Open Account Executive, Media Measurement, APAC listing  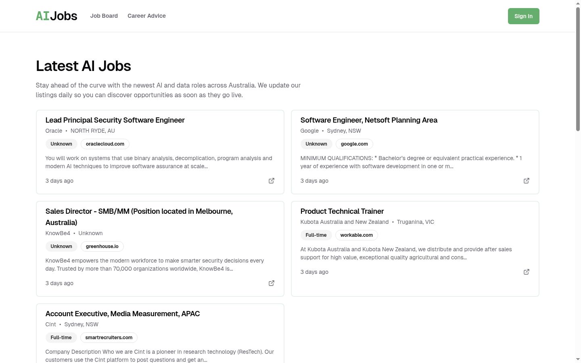click(123, 314)
